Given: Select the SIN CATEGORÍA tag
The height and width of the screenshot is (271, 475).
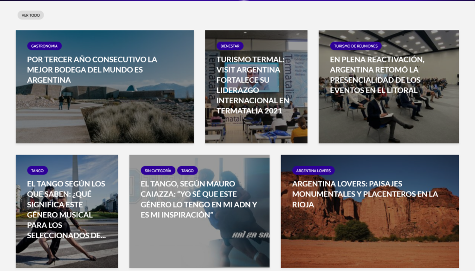Looking at the screenshot, I should pos(158,171).
